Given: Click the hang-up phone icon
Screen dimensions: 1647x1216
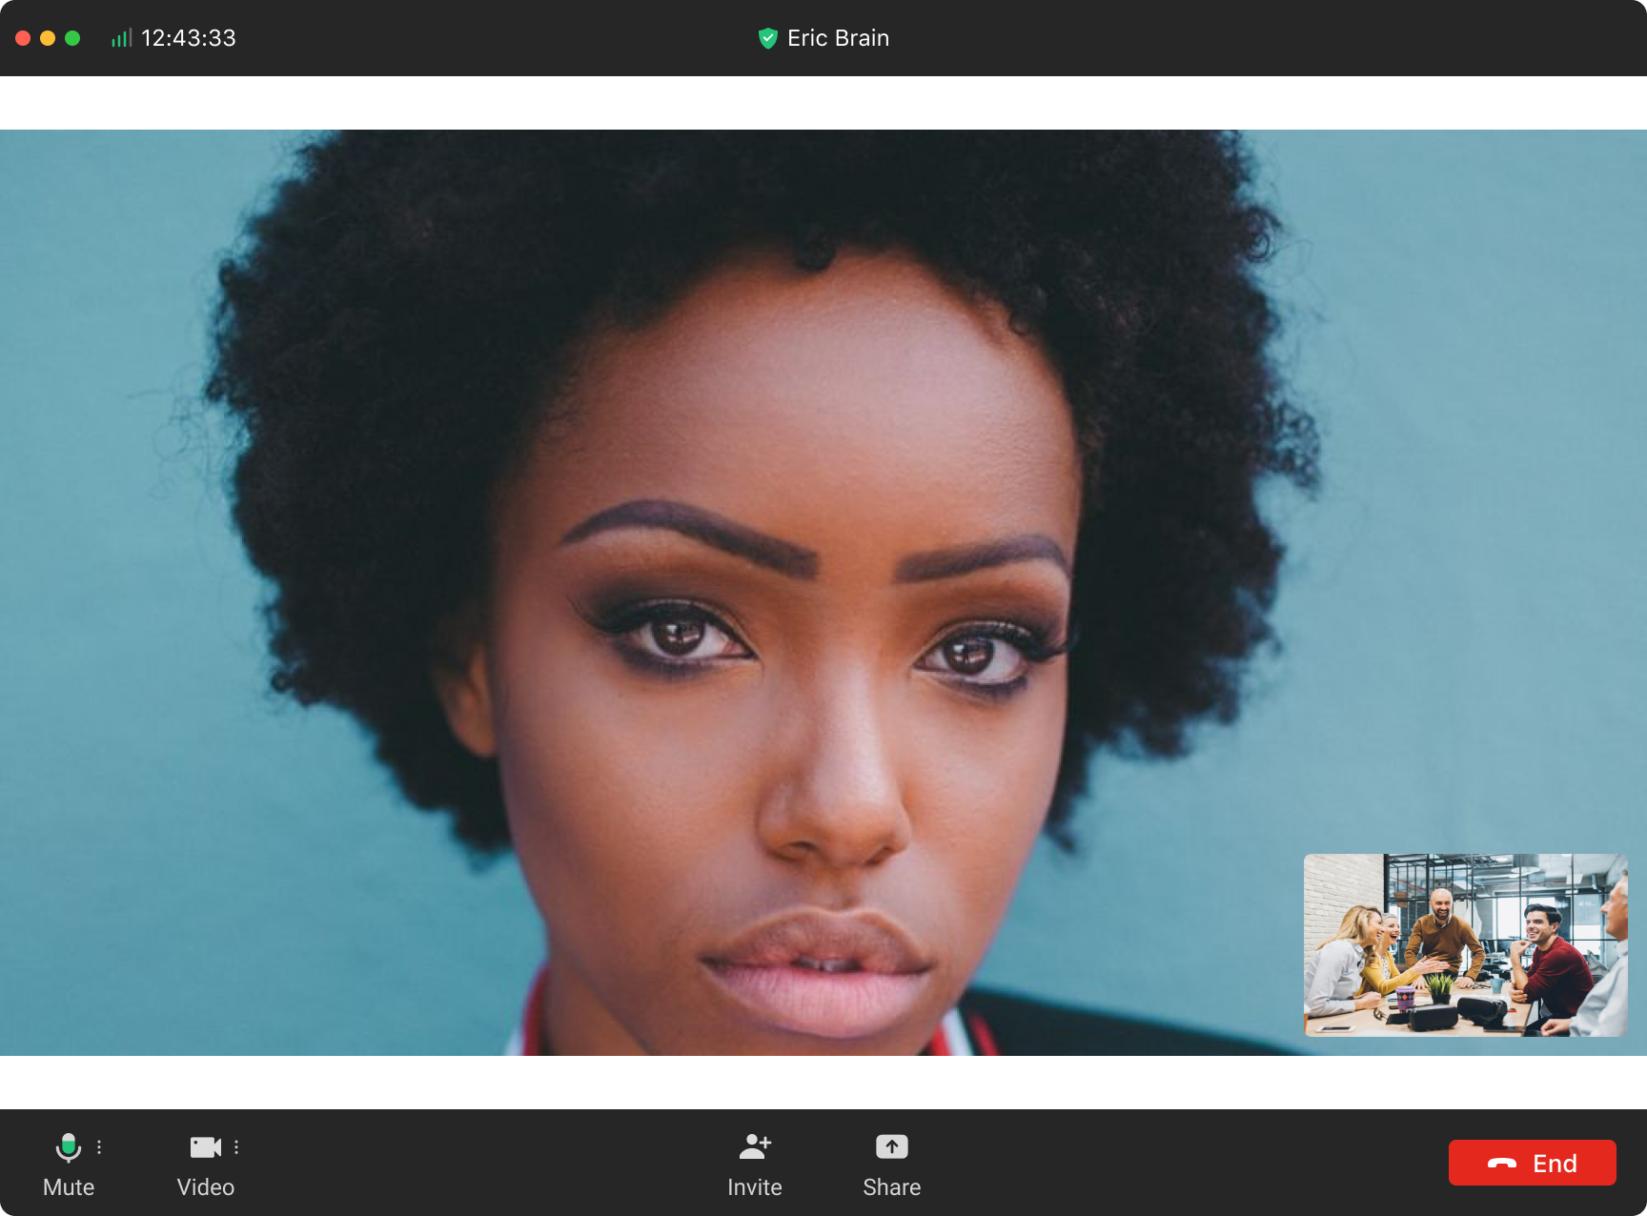Looking at the screenshot, I should 1501,1164.
